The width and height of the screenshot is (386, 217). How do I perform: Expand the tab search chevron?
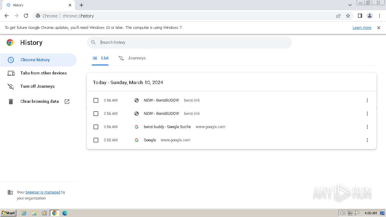click(350, 5)
